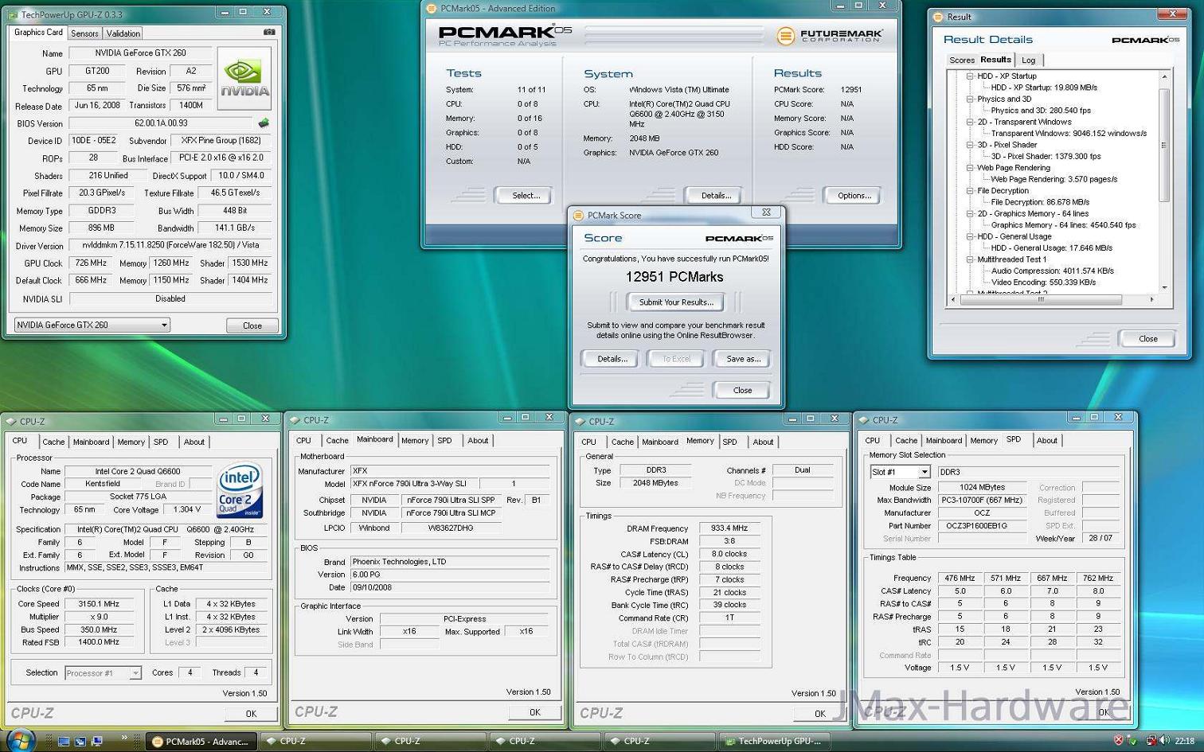Click Submit Your Results... button
The height and width of the screenshot is (752, 1204).
(x=675, y=302)
